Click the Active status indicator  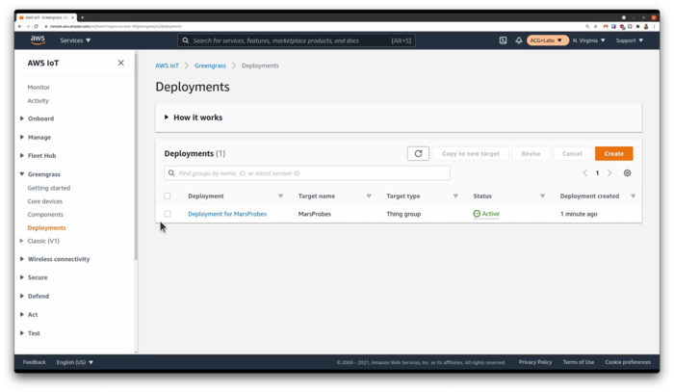486,214
